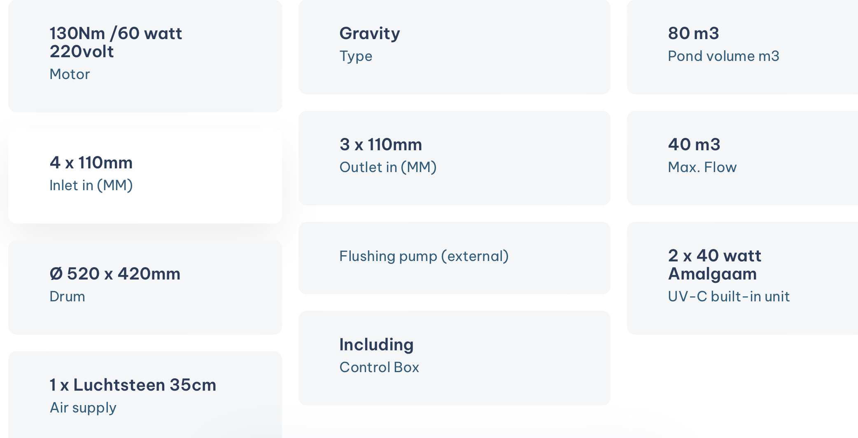Click the Flushing pump (external) card
858x438 pixels.
(454, 258)
